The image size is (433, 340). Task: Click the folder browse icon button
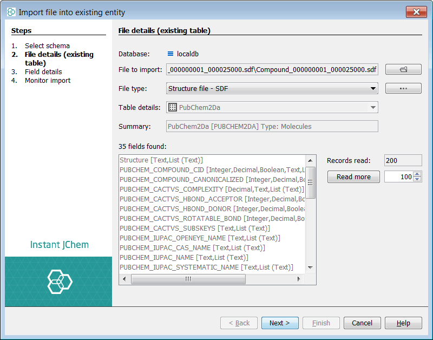403,69
